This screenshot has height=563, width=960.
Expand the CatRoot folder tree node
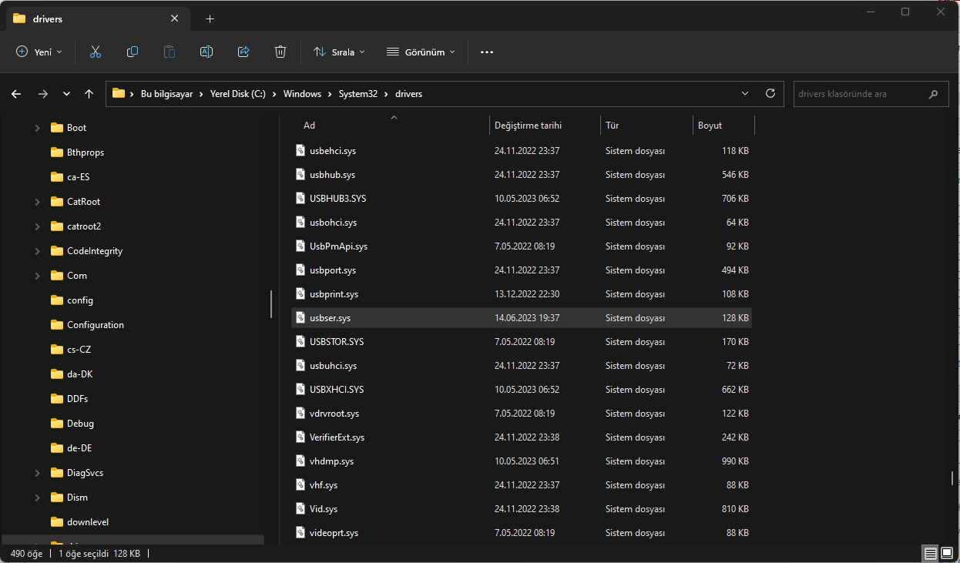coord(37,202)
